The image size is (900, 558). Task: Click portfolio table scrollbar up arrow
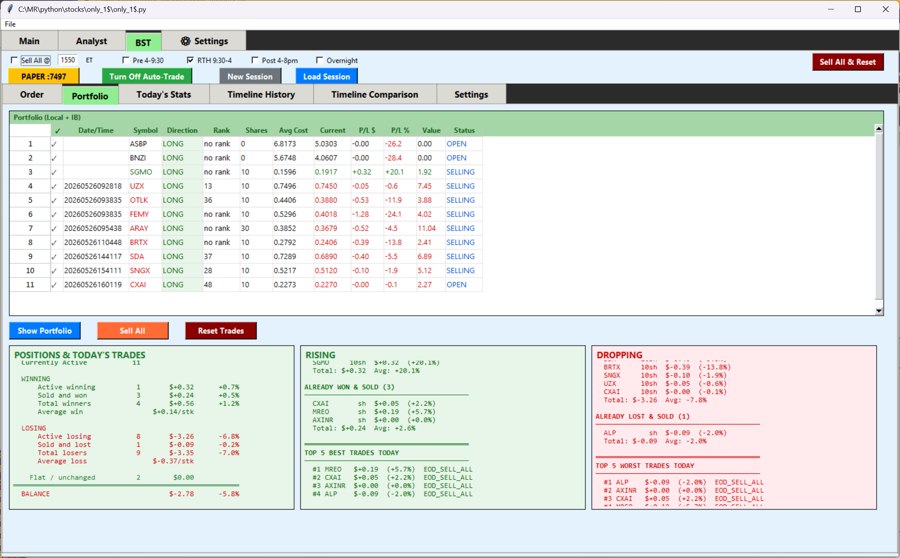[879, 128]
